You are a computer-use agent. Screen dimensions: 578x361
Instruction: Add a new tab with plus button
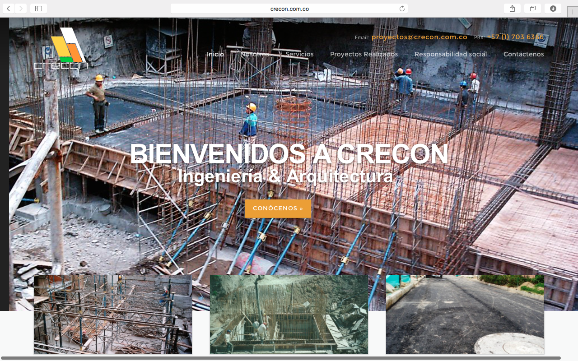point(573,12)
